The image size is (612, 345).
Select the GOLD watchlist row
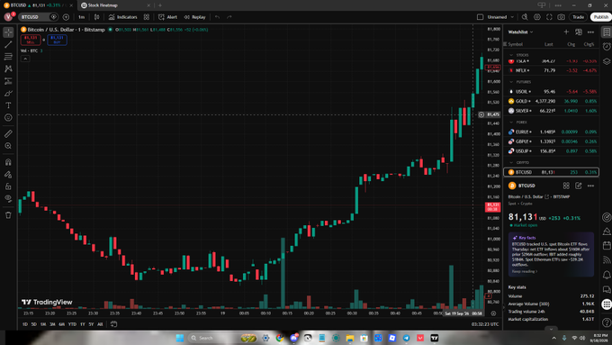(x=552, y=101)
